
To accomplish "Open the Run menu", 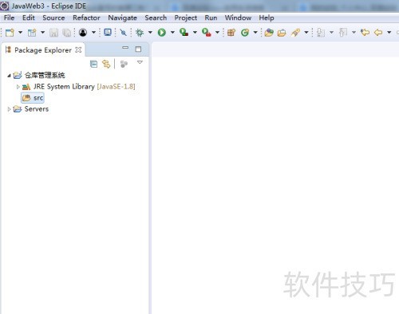I will tap(211, 18).
